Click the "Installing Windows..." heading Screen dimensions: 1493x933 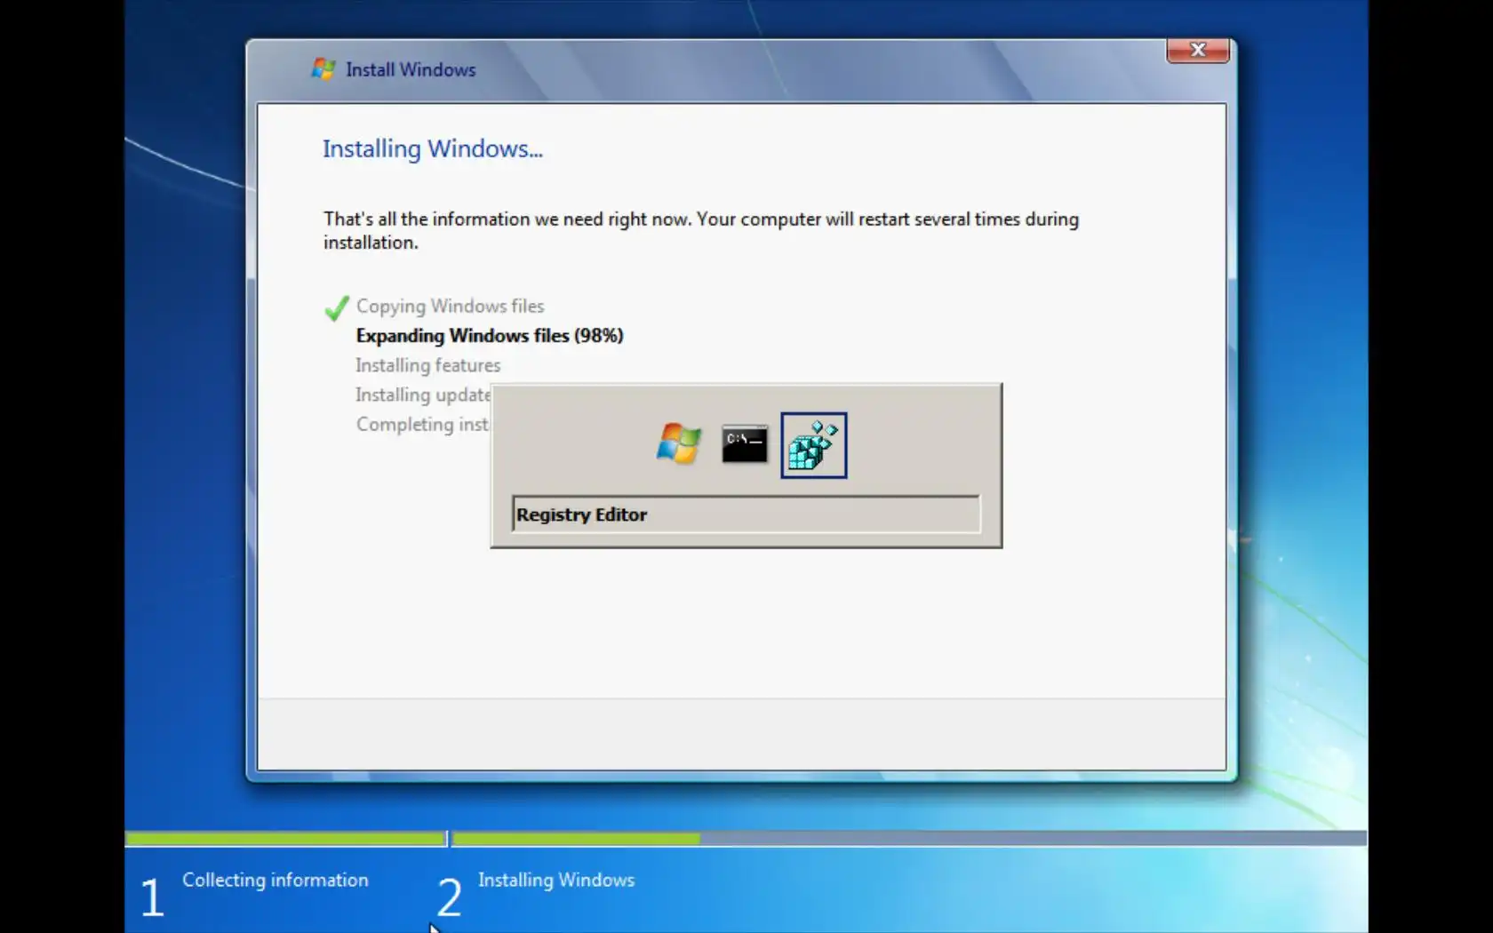tap(433, 148)
